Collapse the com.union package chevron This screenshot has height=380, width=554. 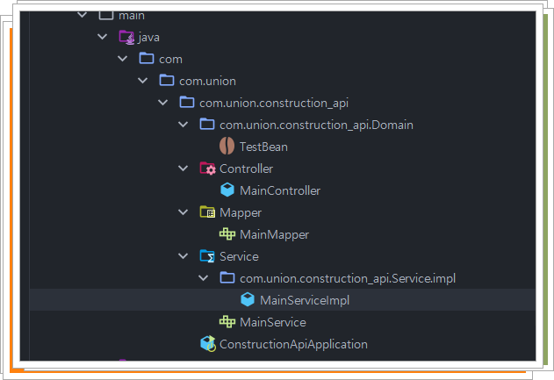[x=142, y=81]
